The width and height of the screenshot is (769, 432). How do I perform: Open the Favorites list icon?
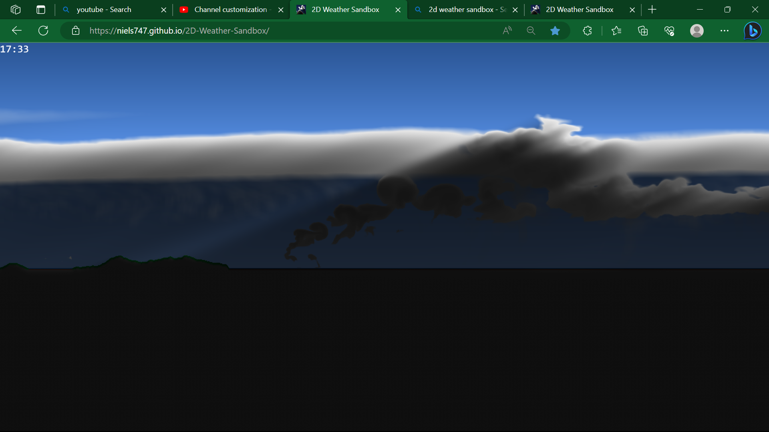point(617,30)
